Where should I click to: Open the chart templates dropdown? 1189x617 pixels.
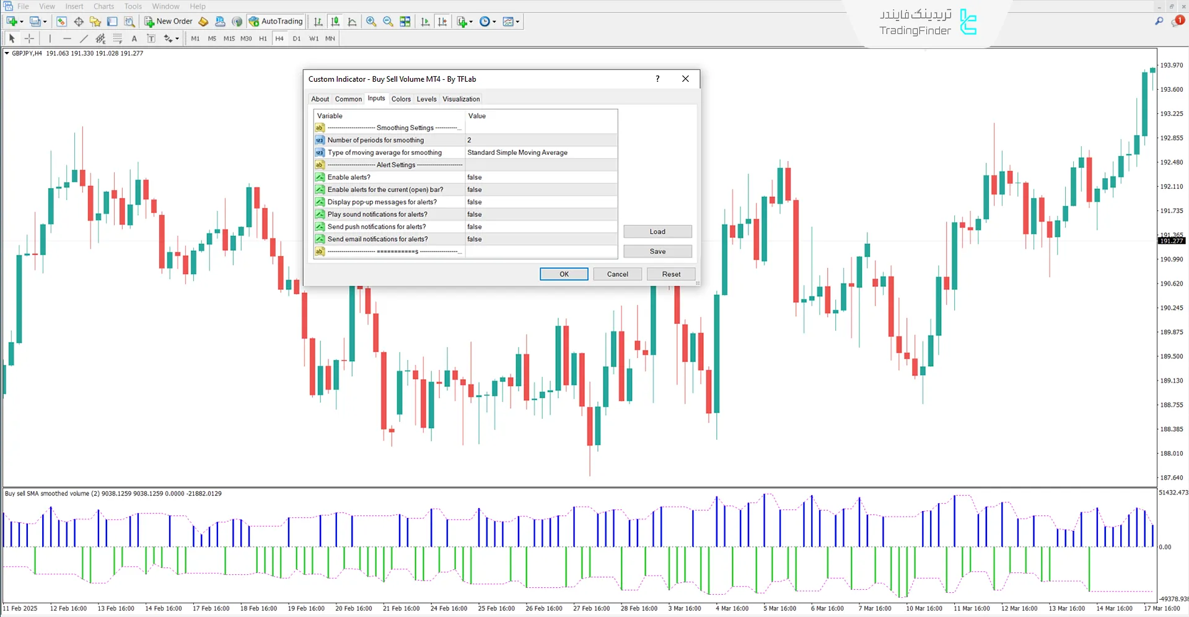(511, 21)
